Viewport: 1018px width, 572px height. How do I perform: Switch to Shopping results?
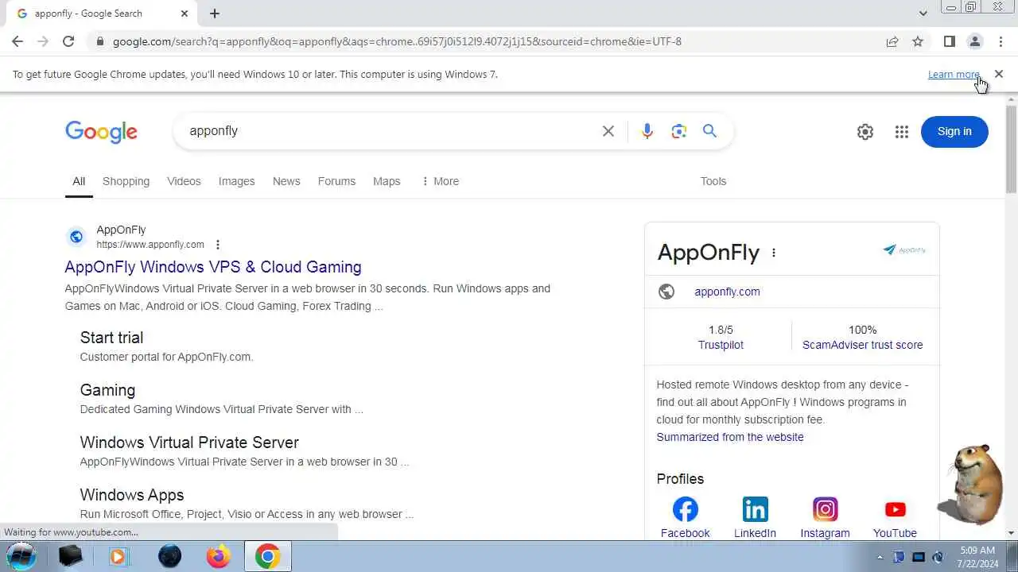(126, 181)
